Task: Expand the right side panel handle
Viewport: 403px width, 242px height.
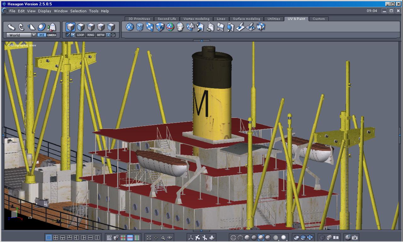Action: point(400,135)
